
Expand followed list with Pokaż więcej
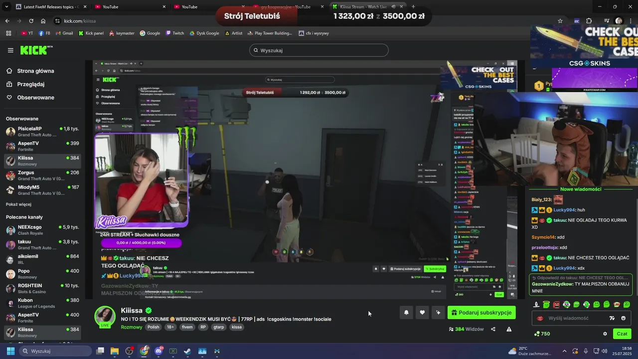point(18,204)
